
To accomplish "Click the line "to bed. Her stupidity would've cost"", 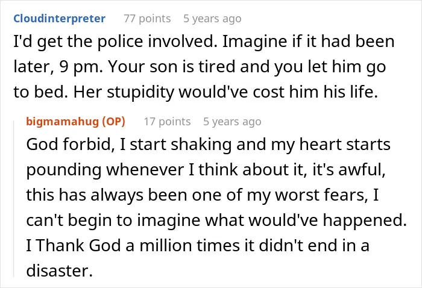I will pyautogui.click(x=196, y=92).
